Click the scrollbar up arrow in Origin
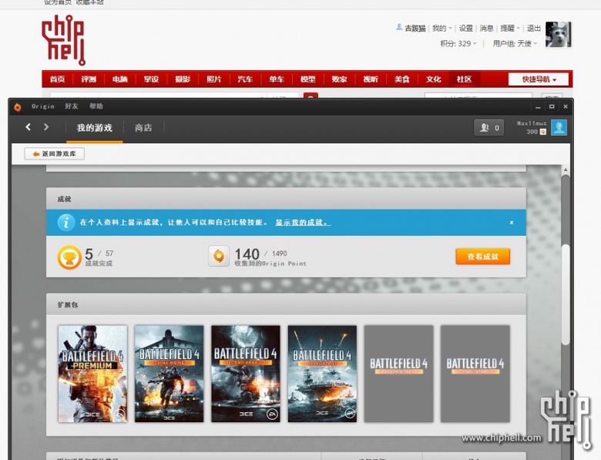601x460 pixels. pyautogui.click(x=566, y=170)
